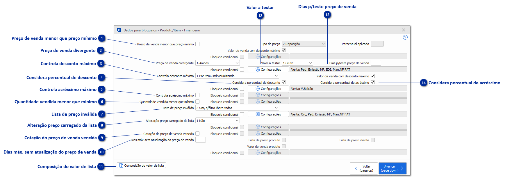
Task: Check Cotação do preço de venda vencida
Action: pos(197,133)
